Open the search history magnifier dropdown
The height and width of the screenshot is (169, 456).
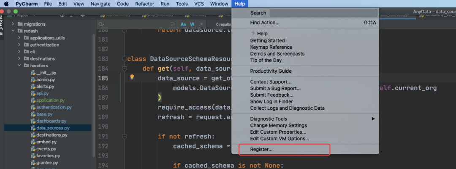pyautogui.click(x=101, y=24)
